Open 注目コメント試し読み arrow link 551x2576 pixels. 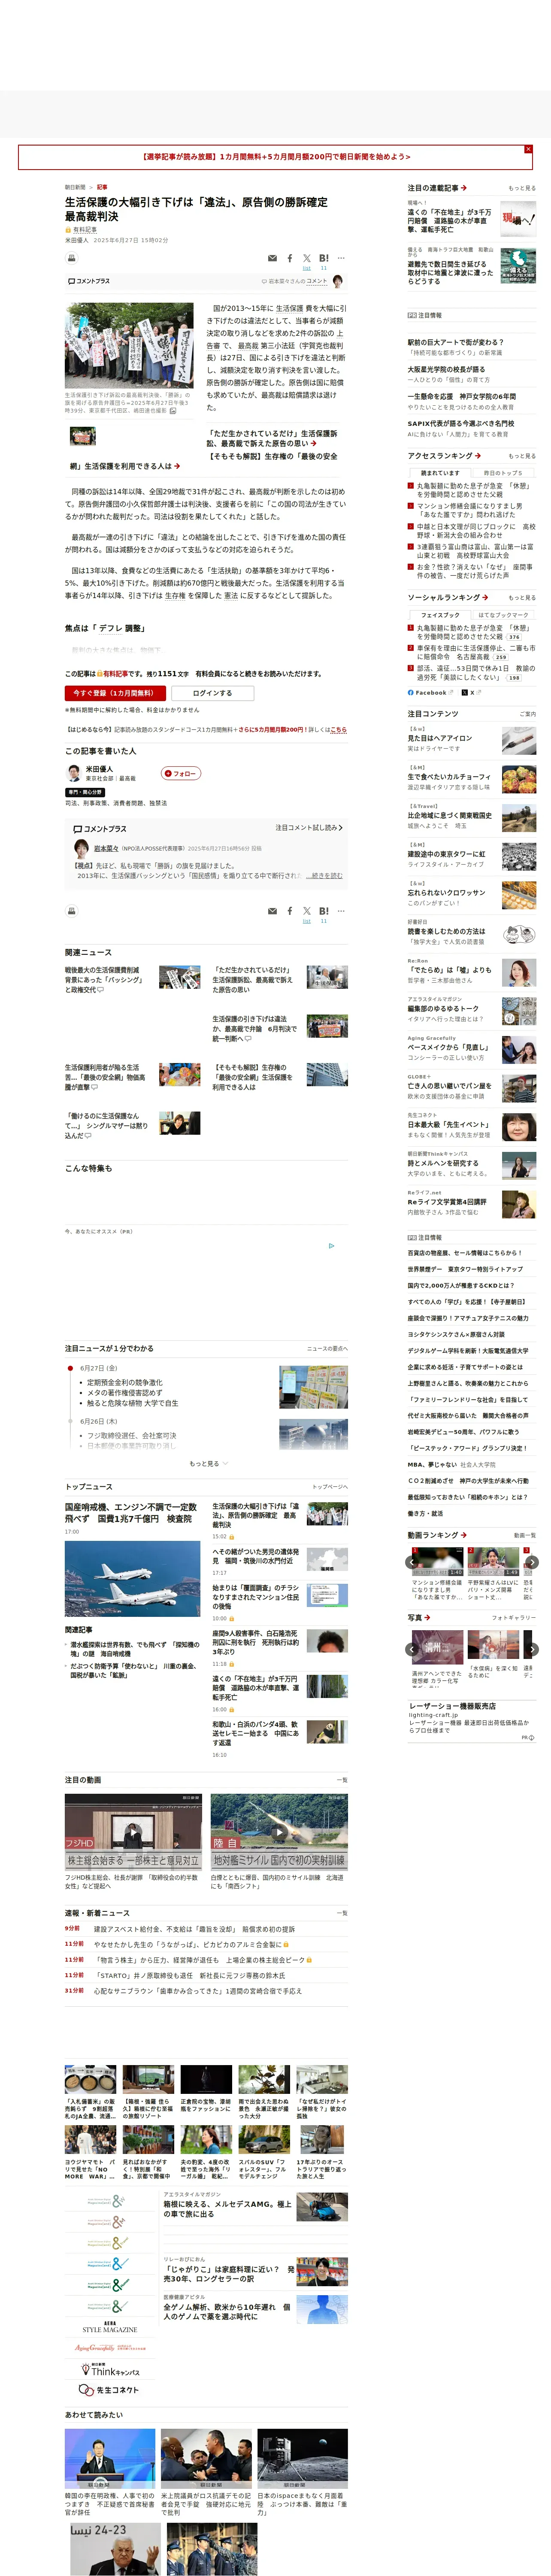pyautogui.click(x=309, y=828)
